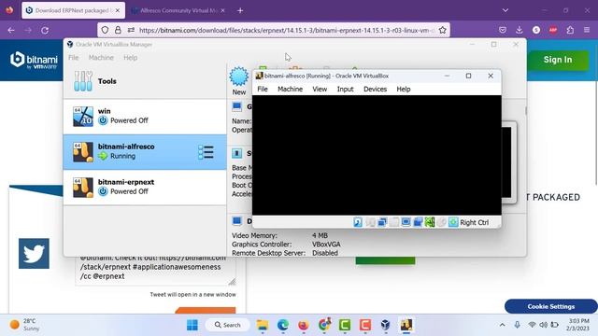Click the Sign In button
This screenshot has width=598, height=336.
point(558,60)
